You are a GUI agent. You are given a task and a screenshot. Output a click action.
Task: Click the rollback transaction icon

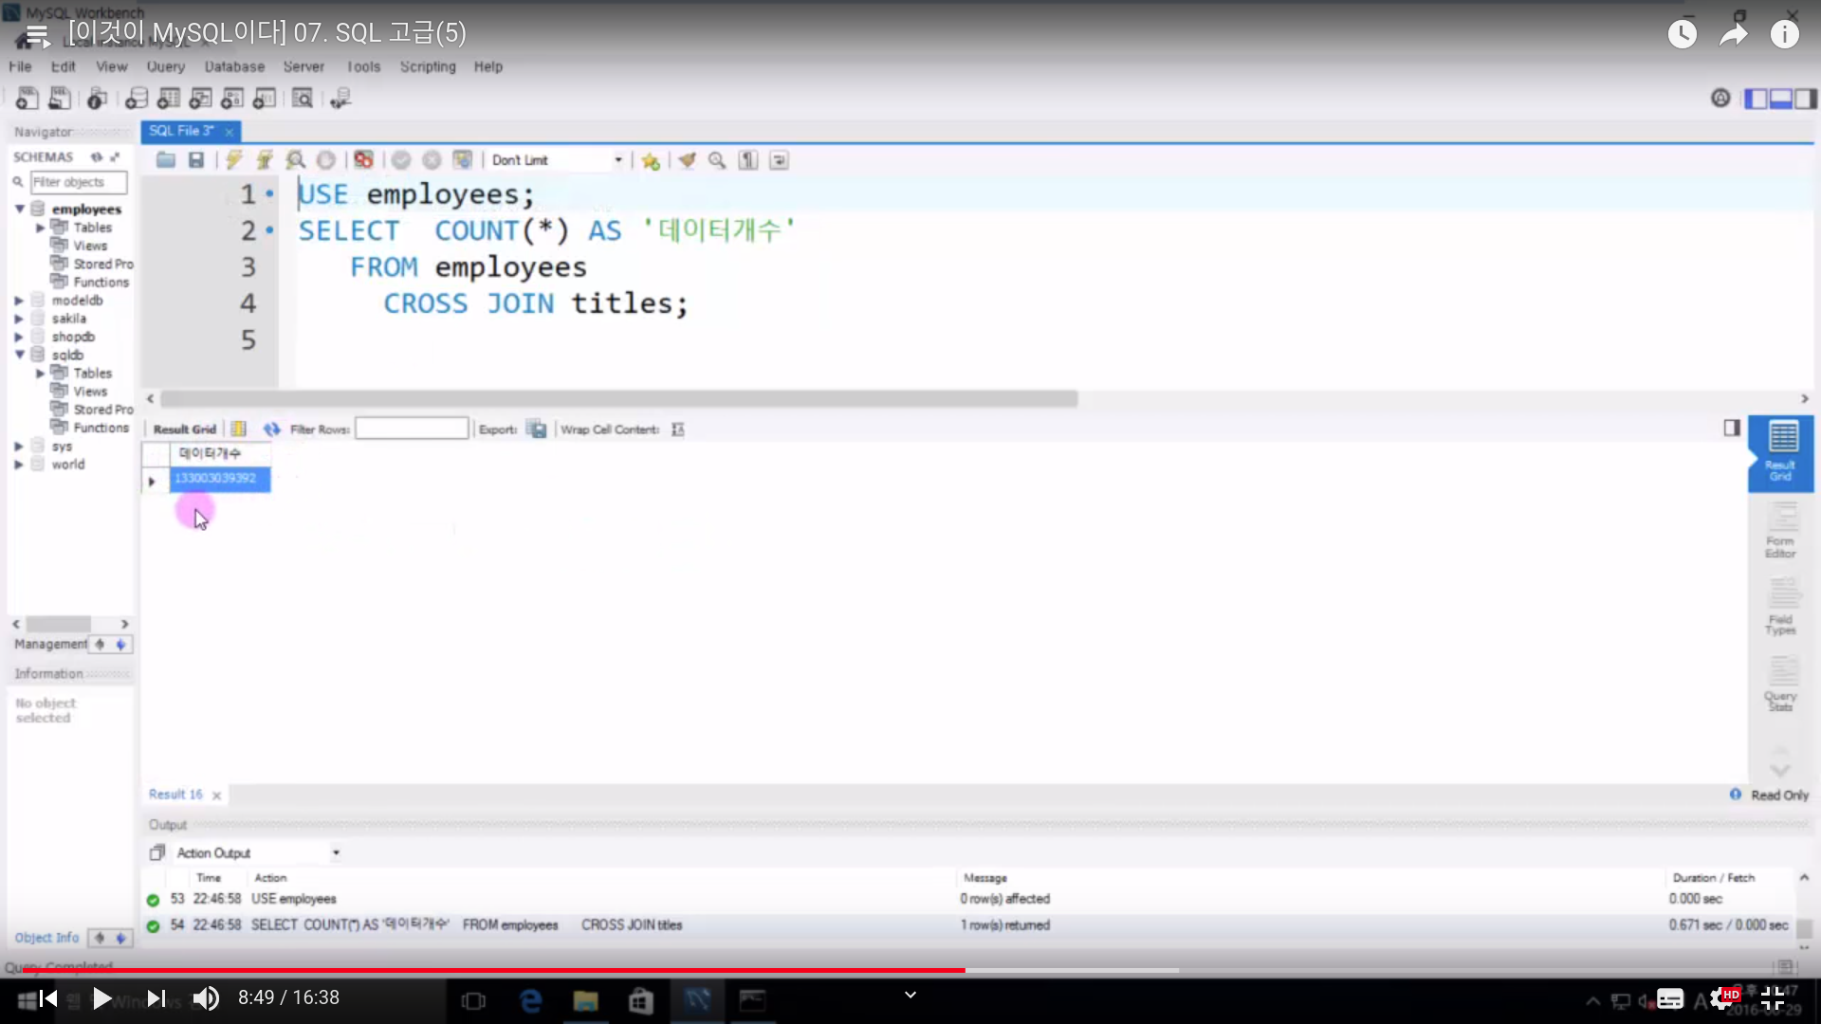point(432,160)
